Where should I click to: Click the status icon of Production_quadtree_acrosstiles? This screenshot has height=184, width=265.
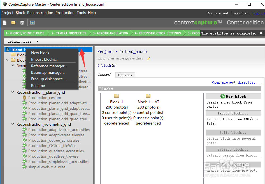click(x=24, y=151)
